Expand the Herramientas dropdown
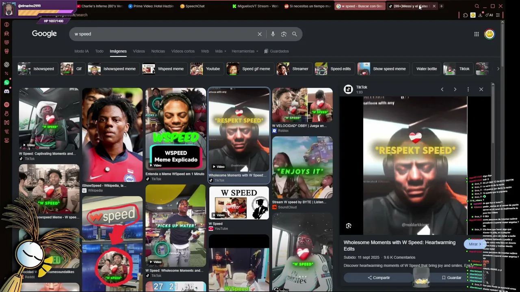 [245, 51]
